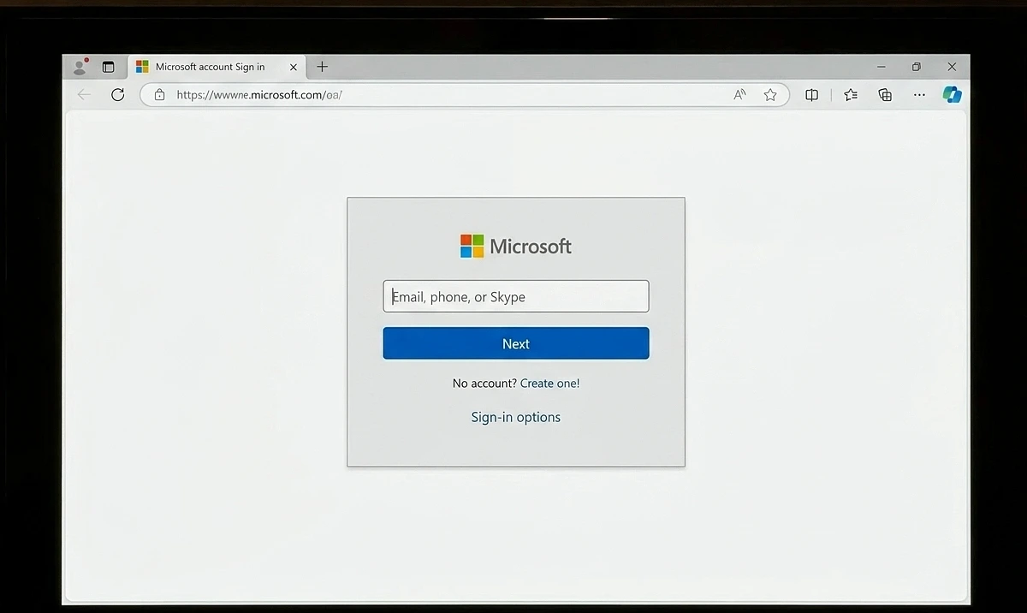Close the Microsoft account Sign in tab
Screen dimensions: 1027x613
(294, 67)
